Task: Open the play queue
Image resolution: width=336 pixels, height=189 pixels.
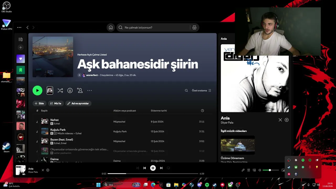Action: click(x=249, y=170)
